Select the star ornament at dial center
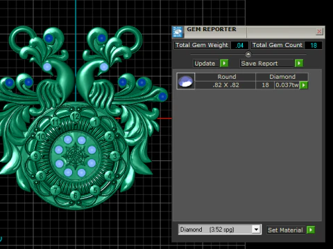This screenshot has height=249, width=333. (x=75, y=156)
